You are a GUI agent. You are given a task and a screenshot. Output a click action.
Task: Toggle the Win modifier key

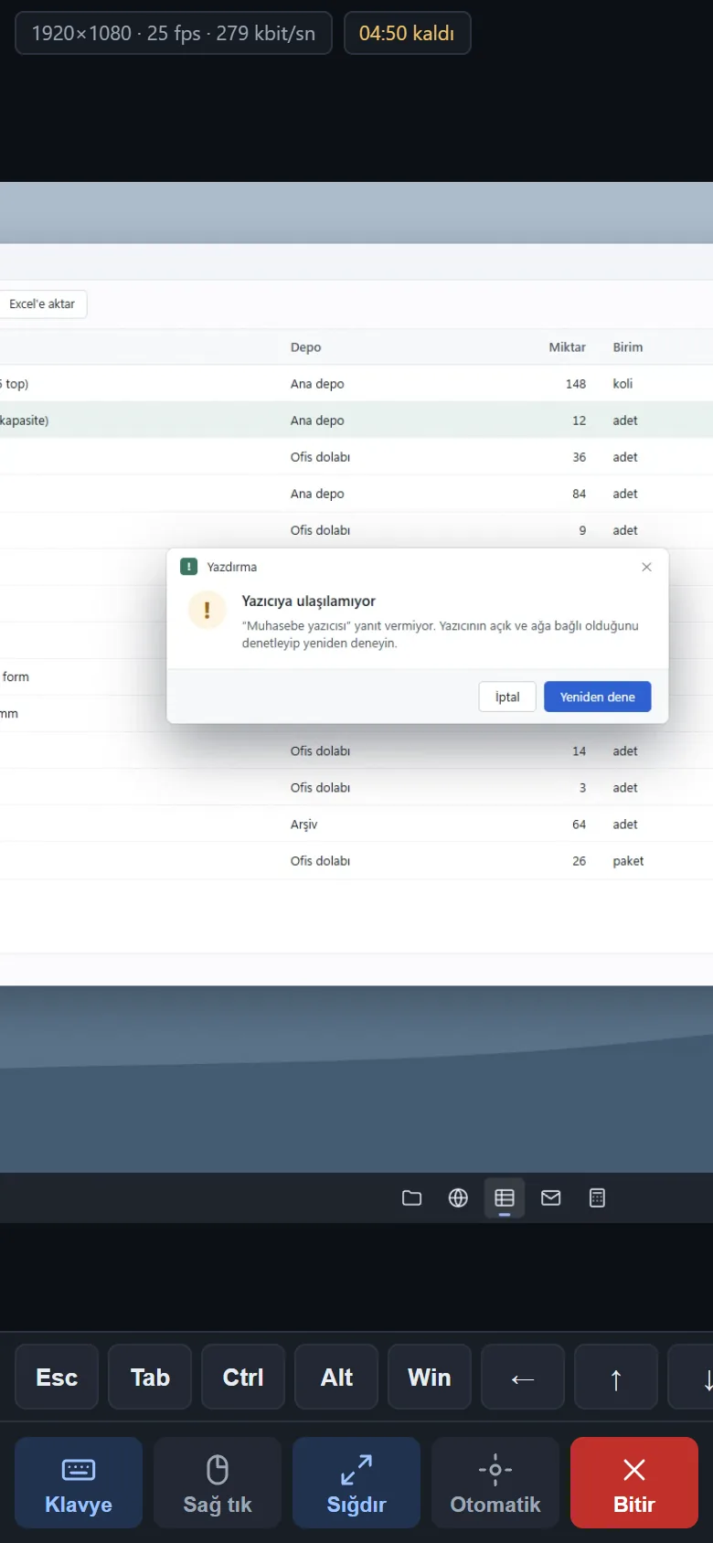click(430, 1377)
